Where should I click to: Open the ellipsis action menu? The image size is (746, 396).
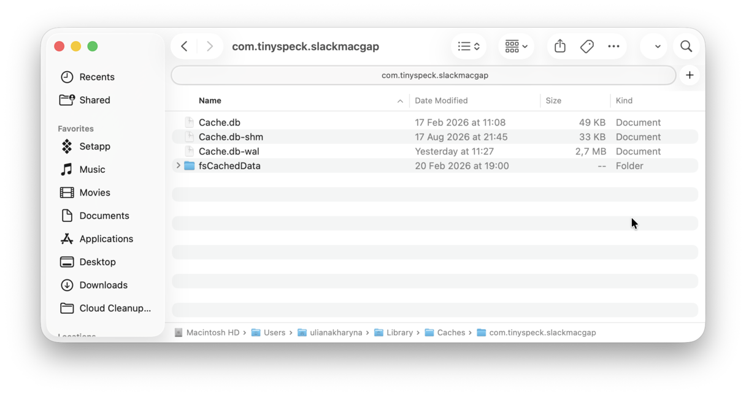pos(613,47)
